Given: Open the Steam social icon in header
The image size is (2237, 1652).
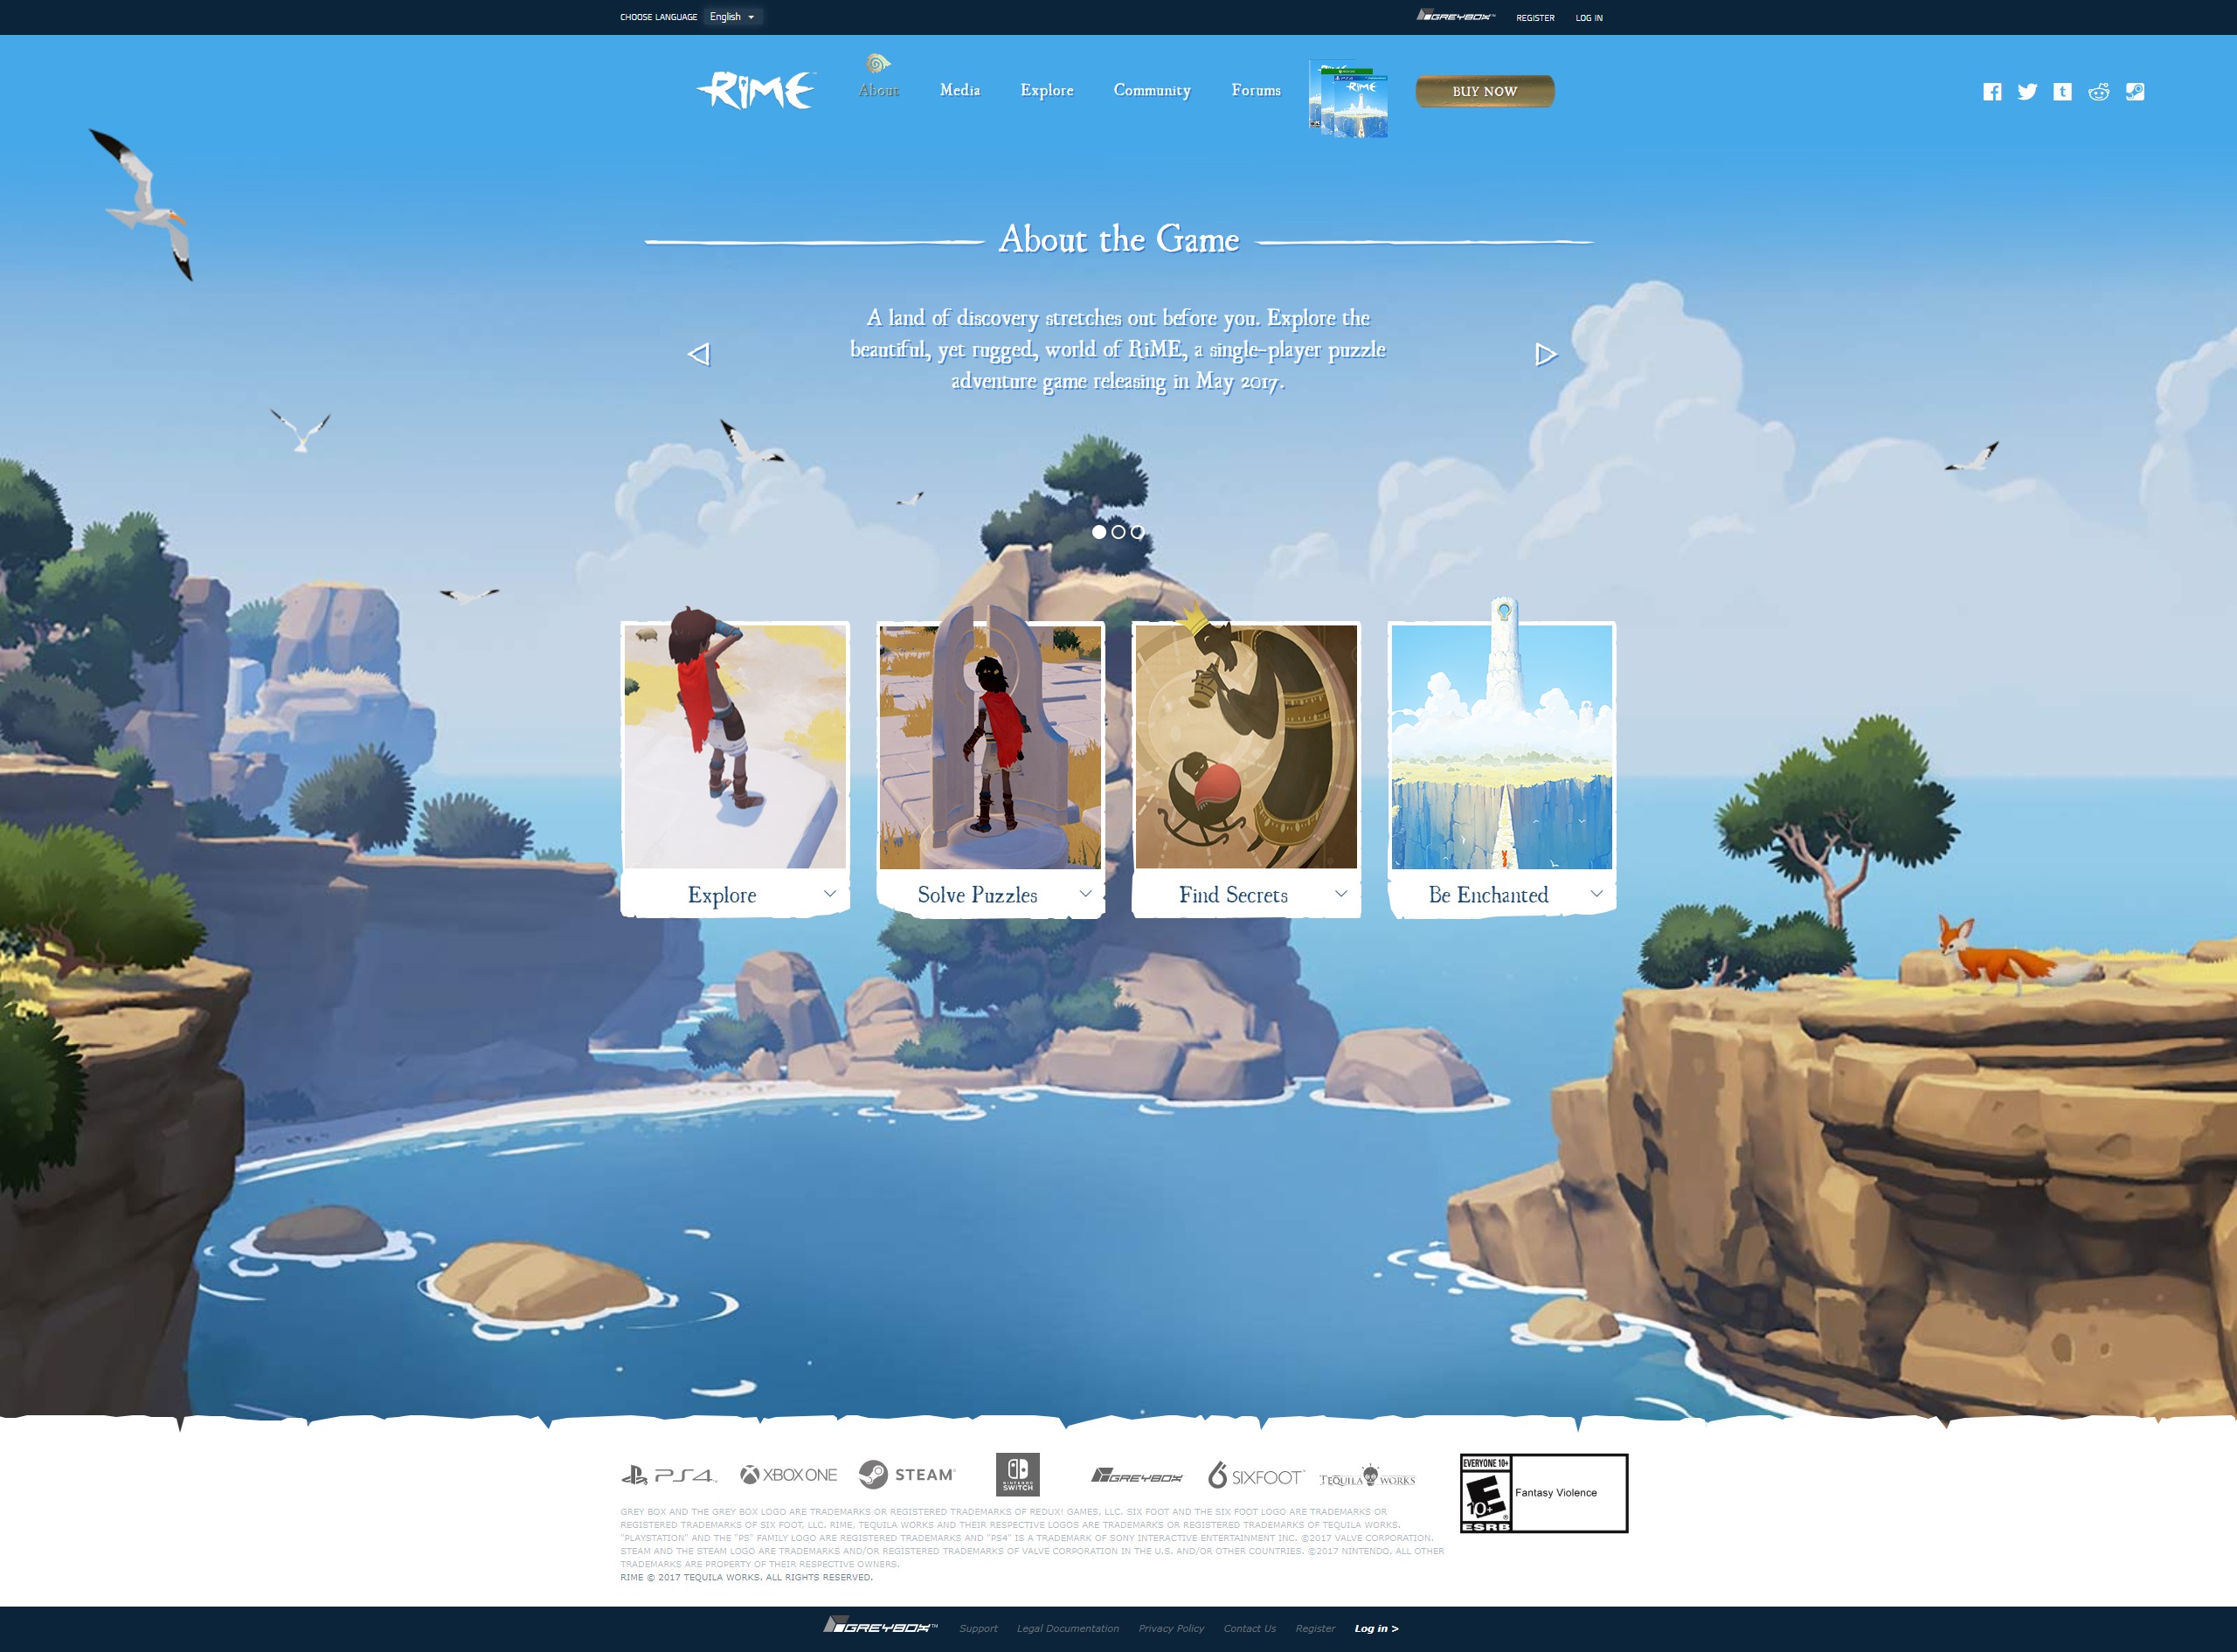Looking at the screenshot, I should pos(2134,92).
